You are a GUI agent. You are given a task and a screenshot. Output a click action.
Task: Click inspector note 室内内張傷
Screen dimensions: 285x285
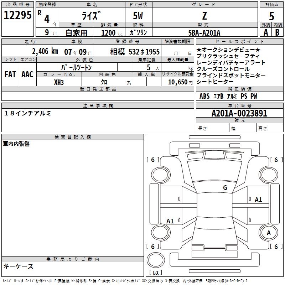(16, 144)
